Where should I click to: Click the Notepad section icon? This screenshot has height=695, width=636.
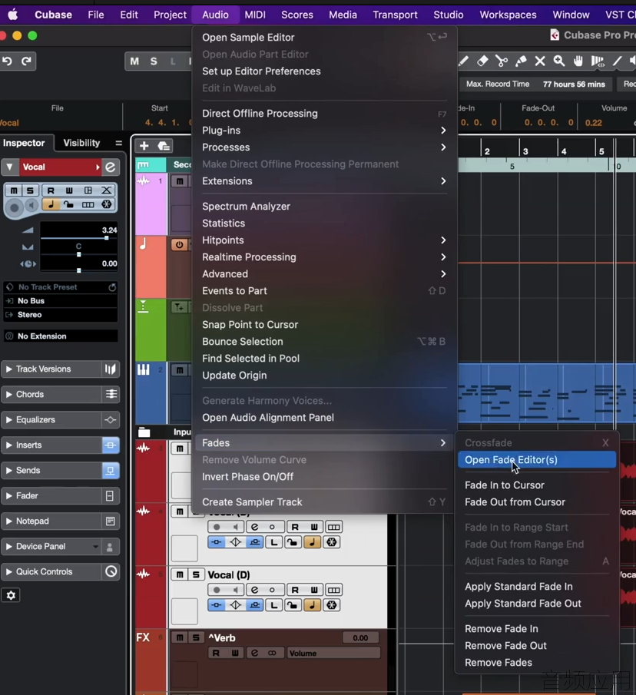tap(111, 521)
